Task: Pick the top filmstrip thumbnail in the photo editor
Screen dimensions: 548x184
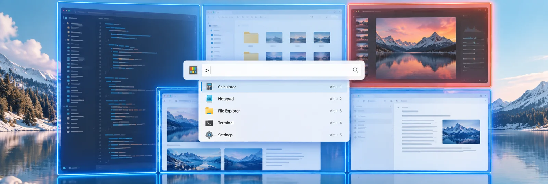Action: coord(362,23)
